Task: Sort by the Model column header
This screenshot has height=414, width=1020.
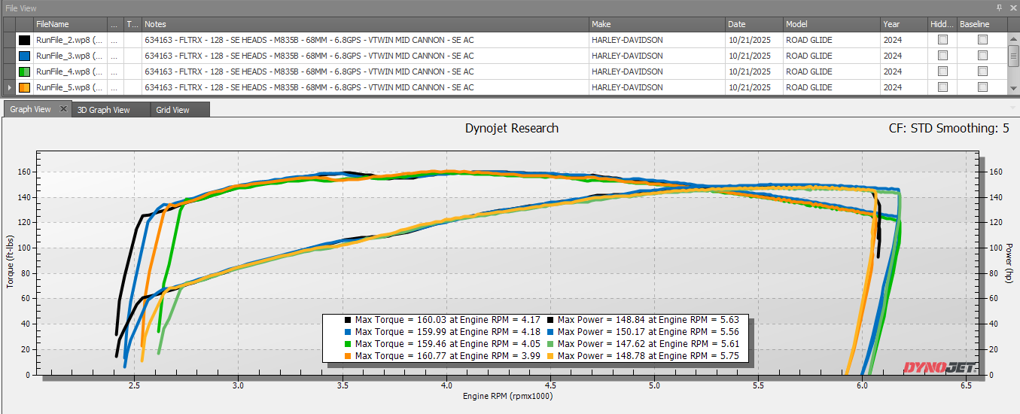Action: click(x=832, y=24)
